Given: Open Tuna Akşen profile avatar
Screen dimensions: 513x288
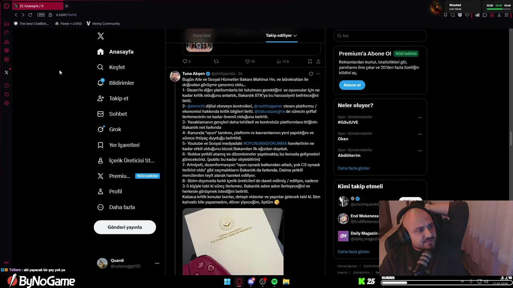Looking at the screenshot, I should click(175, 76).
